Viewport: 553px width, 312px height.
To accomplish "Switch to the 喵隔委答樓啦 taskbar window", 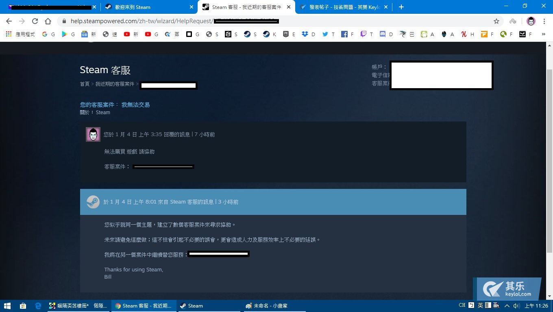I will point(78,306).
